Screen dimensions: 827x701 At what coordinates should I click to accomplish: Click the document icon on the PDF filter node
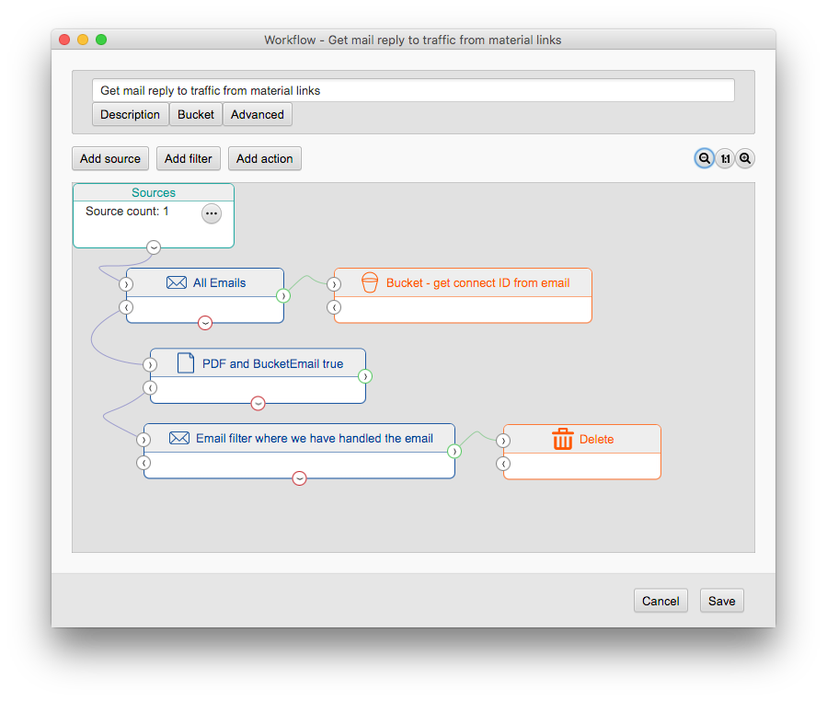[186, 362]
